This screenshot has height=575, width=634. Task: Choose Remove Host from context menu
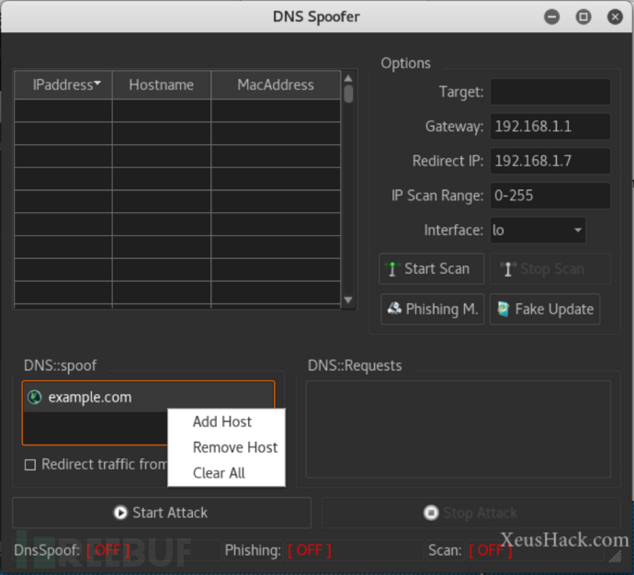235,447
